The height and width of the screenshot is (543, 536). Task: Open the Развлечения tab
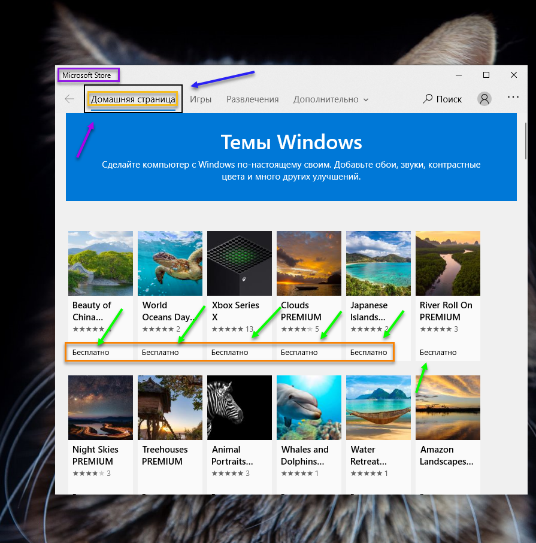252,99
